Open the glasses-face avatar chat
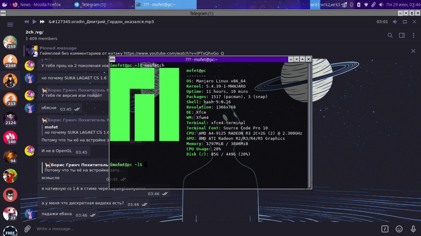This screenshot has height=236, width=421. click(x=10, y=195)
